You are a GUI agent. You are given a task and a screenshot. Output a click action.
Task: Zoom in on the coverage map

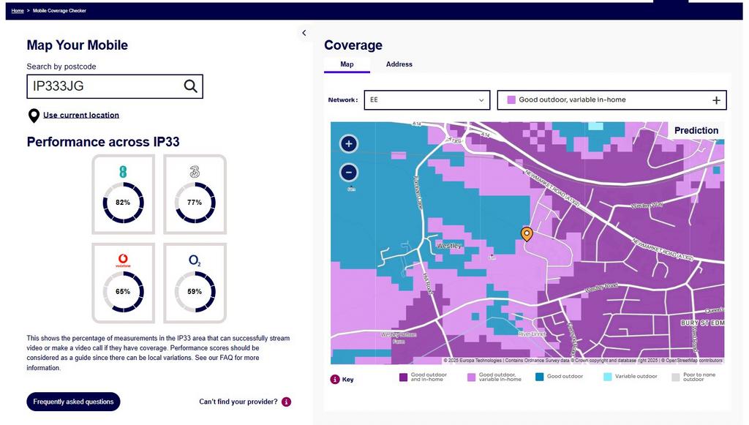(349, 144)
